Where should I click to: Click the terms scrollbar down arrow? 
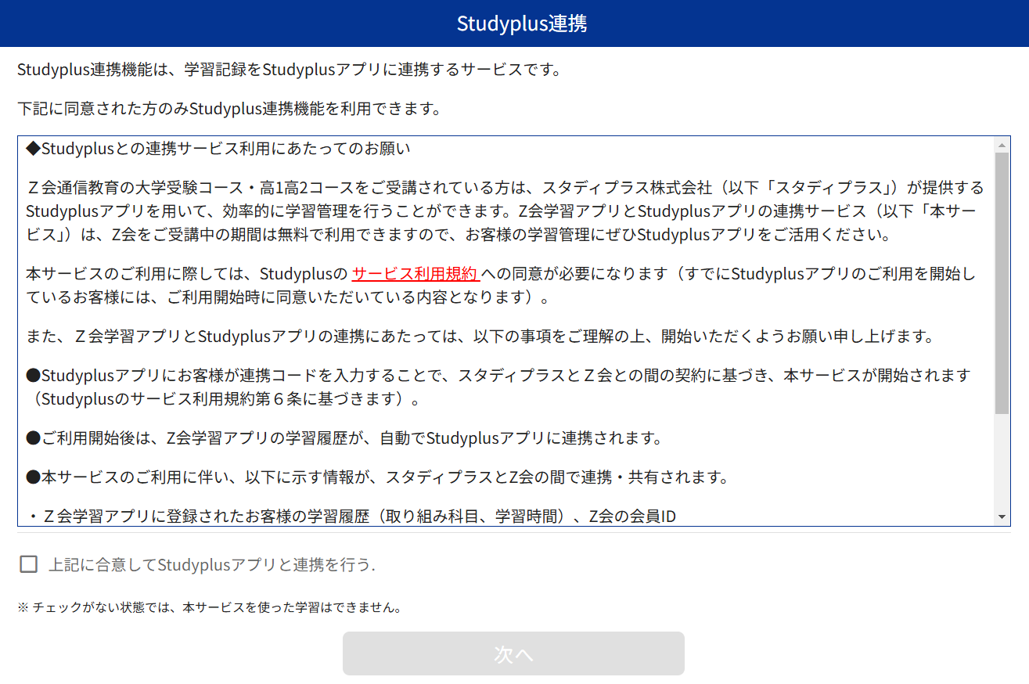(x=1002, y=517)
